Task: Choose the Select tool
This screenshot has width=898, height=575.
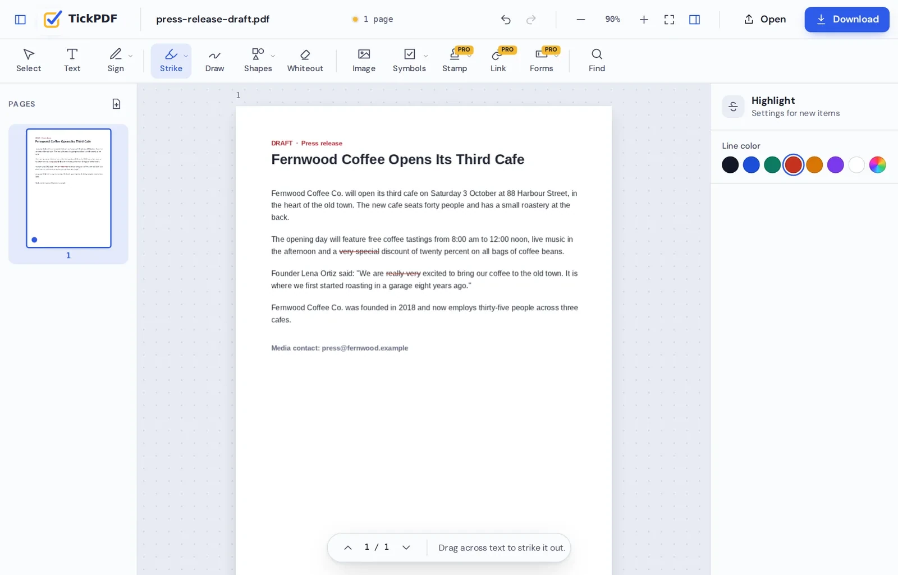Action: pos(29,61)
